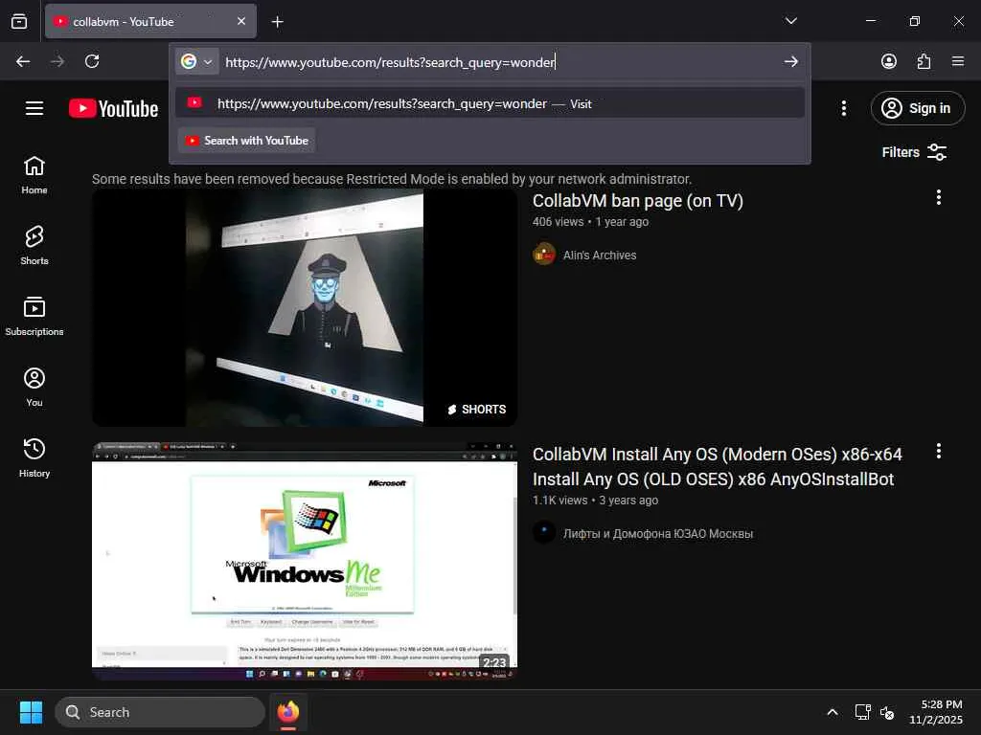Click the Go arrow in address bar

(790, 61)
